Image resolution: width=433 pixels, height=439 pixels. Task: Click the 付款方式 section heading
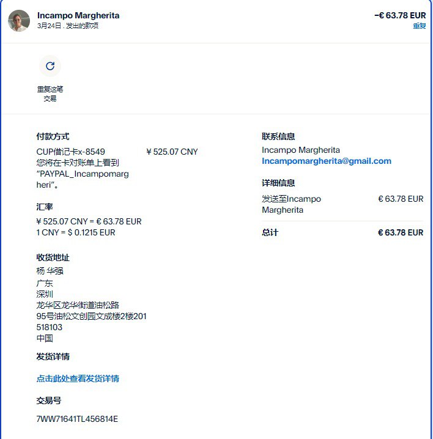53,136
